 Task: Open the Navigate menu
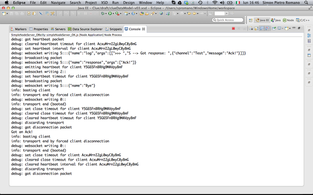58,2
